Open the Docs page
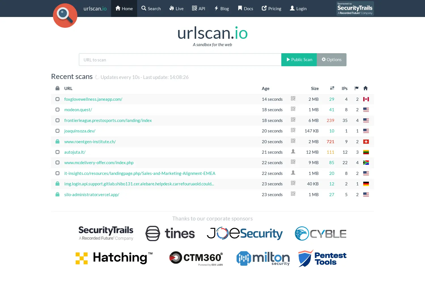Viewport: 425px width, 283px height. click(x=245, y=8)
